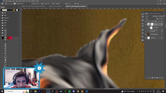Hide the photo layer with dog thumbnail
The image size is (166, 93).
(x=146, y=34)
